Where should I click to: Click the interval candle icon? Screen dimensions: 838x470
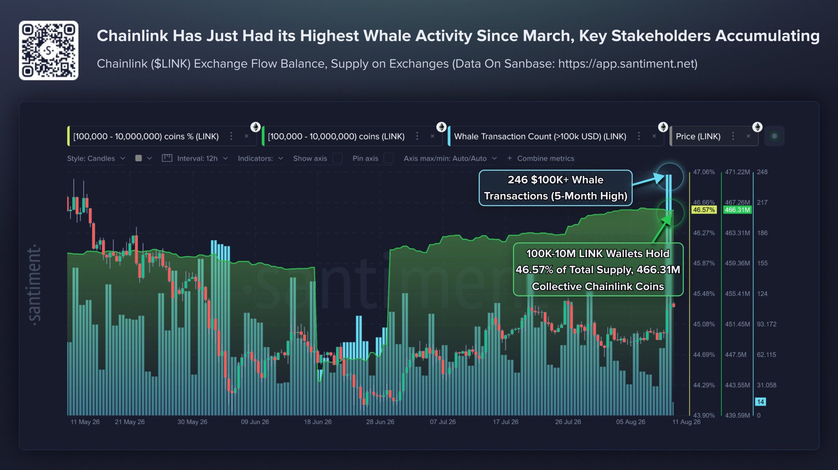point(167,158)
